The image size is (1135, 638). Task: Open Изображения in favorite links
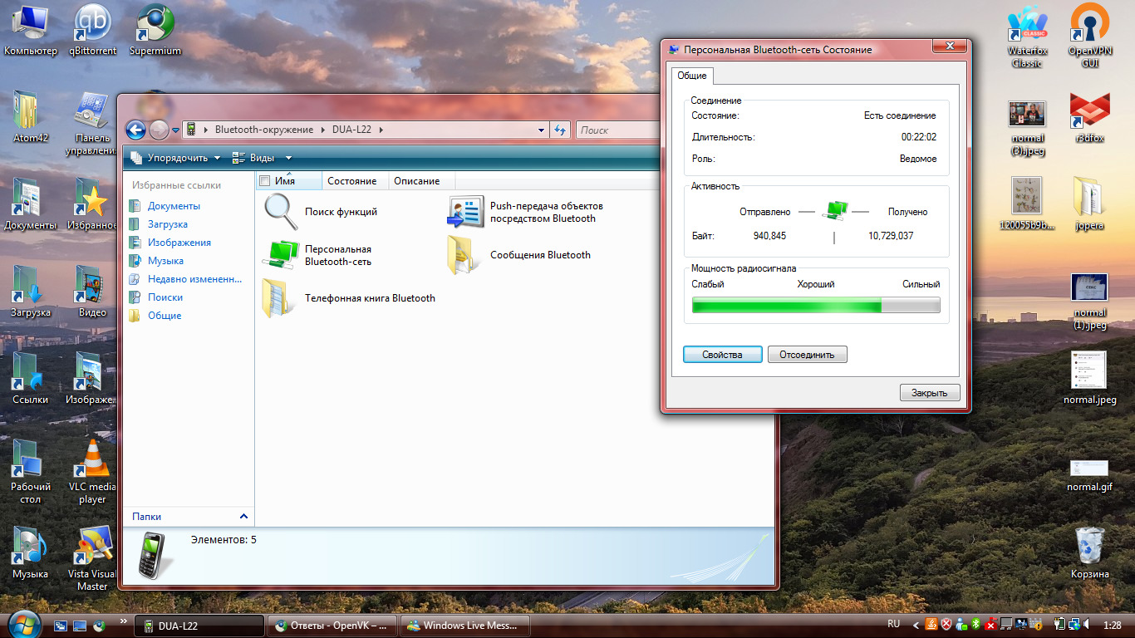tap(179, 243)
